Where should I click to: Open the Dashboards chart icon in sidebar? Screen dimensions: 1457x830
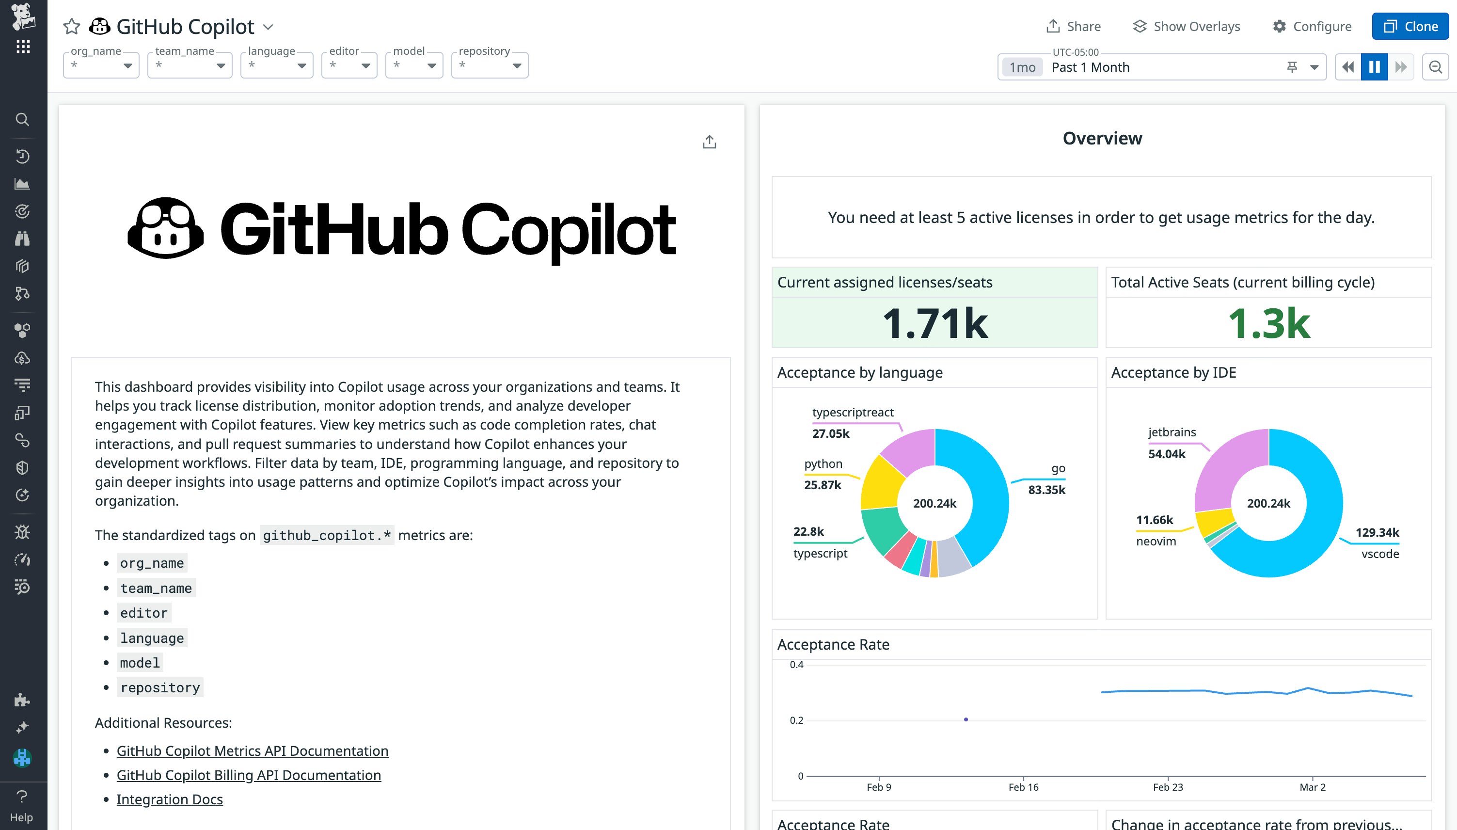[x=23, y=183]
